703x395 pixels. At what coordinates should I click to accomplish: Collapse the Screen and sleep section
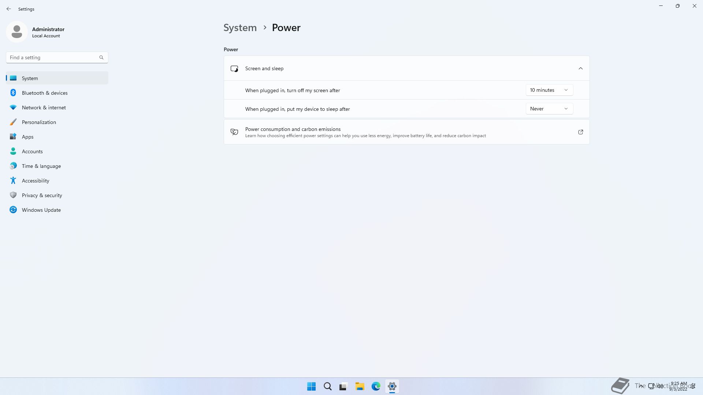click(580, 68)
